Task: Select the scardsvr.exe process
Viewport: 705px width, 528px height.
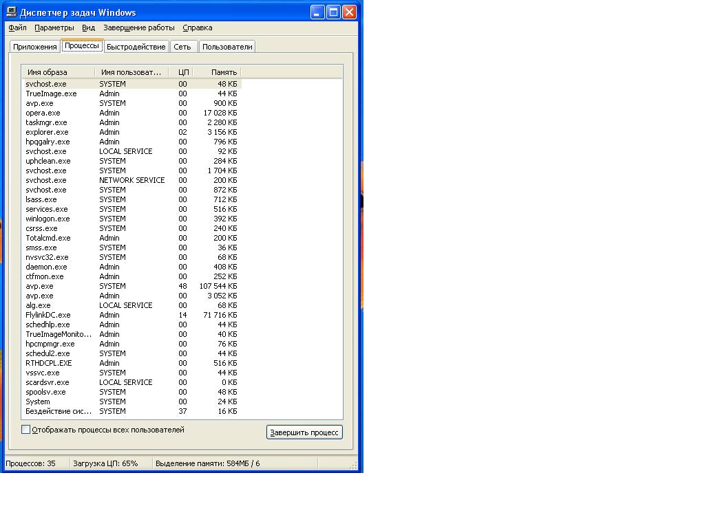Action: click(x=131, y=382)
